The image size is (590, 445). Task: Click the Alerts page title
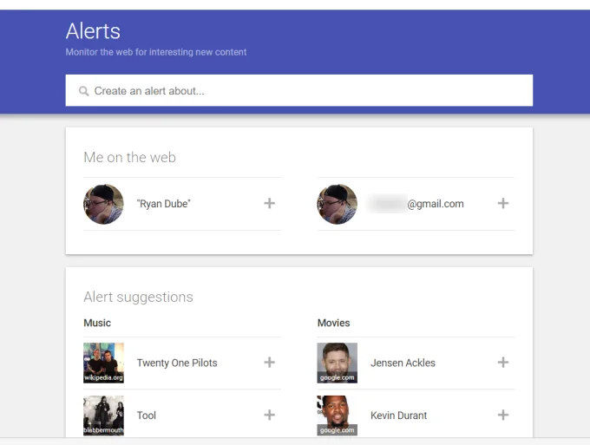tap(93, 31)
